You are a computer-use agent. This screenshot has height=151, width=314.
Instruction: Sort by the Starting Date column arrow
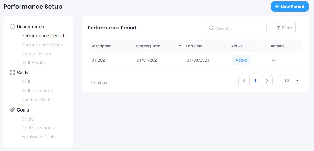(x=180, y=46)
